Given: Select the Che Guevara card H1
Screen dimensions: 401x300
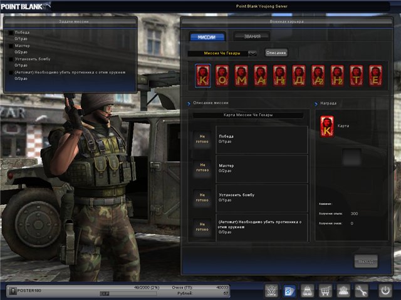Looking at the screenshot, I should pos(279,76).
